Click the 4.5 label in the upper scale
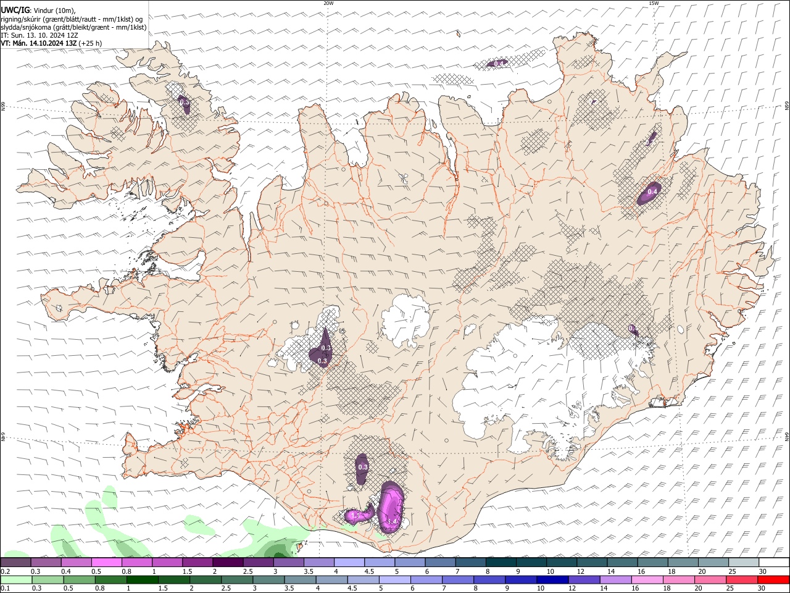Image resolution: width=790 pixels, height=593 pixels. pos(369,571)
